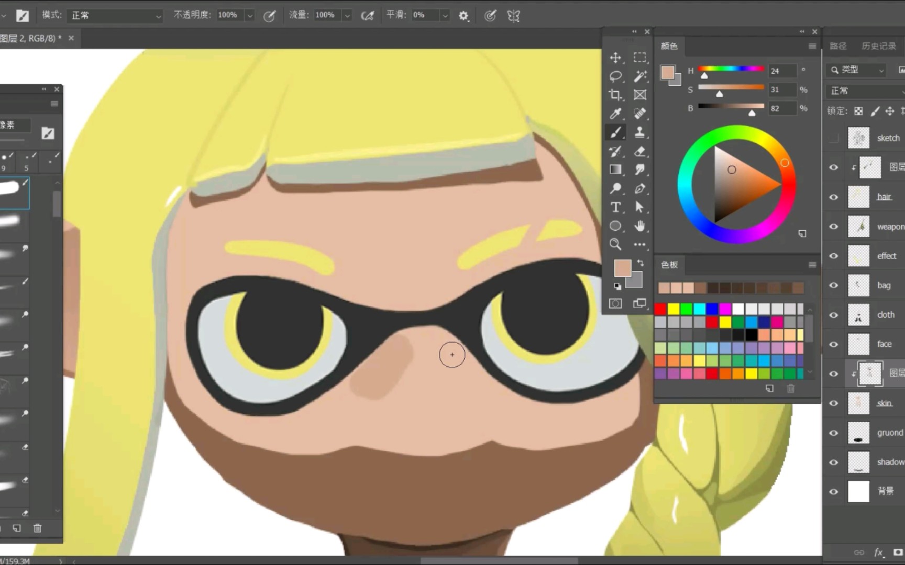Select the Hand tool
The image size is (905, 565).
(639, 226)
